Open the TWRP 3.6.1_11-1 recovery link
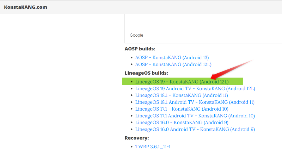The image size is (282, 150). (153, 146)
